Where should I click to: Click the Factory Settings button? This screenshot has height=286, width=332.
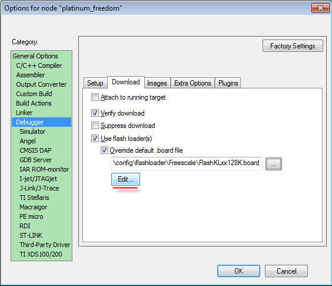(293, 46)
